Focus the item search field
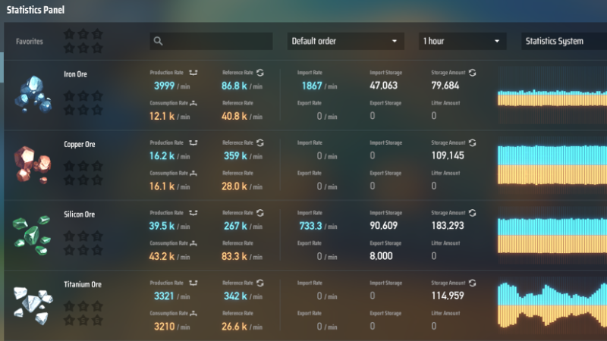 coord(216,42)
